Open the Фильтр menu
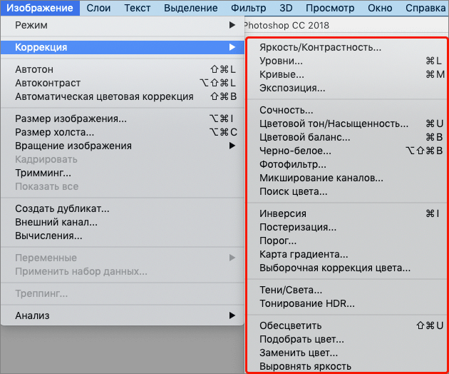Viewport: 449px width, 374px height. [249, 8]
